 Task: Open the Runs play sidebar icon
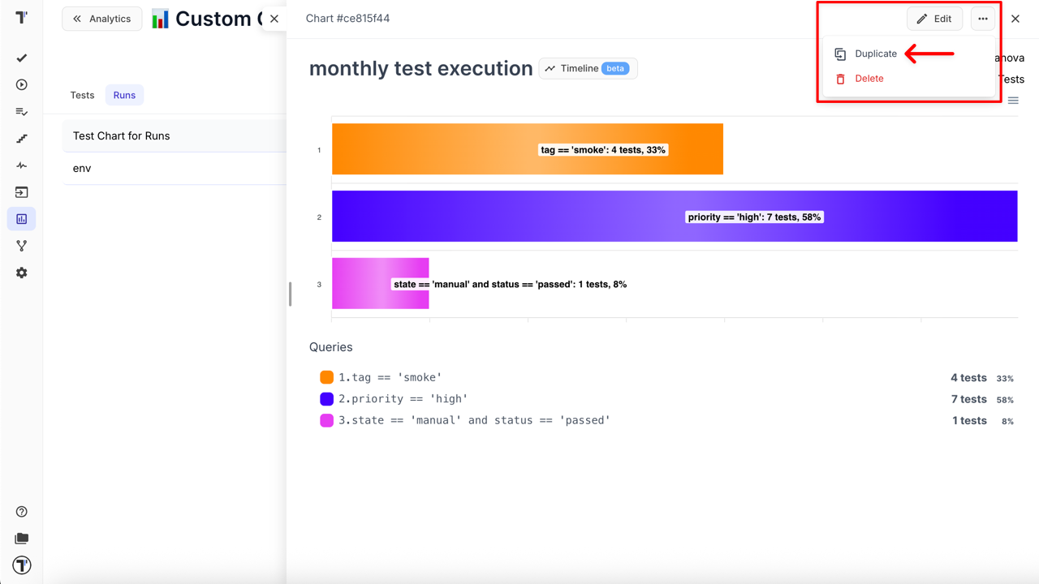22,85
